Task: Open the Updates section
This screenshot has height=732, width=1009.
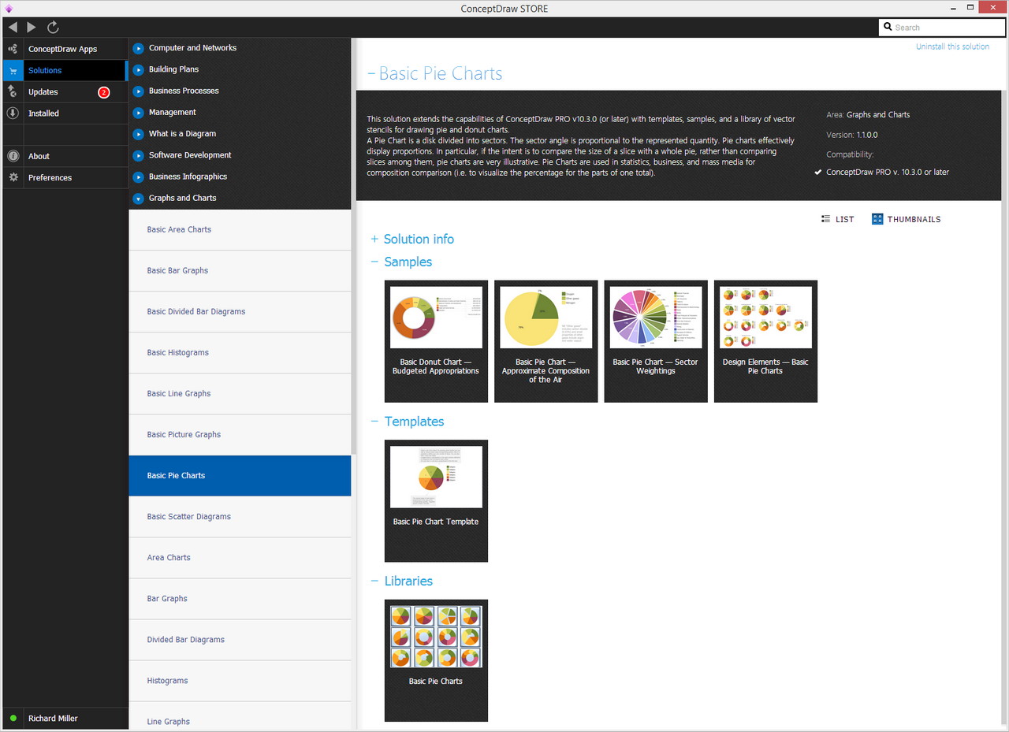Action: (x=65, y=92)
